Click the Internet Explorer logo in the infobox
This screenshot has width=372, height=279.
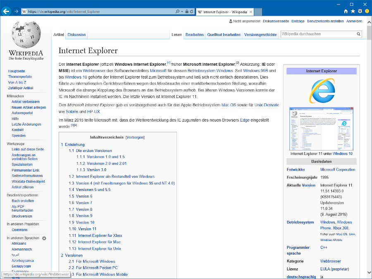pyautogui.click(x=322, y=91)
